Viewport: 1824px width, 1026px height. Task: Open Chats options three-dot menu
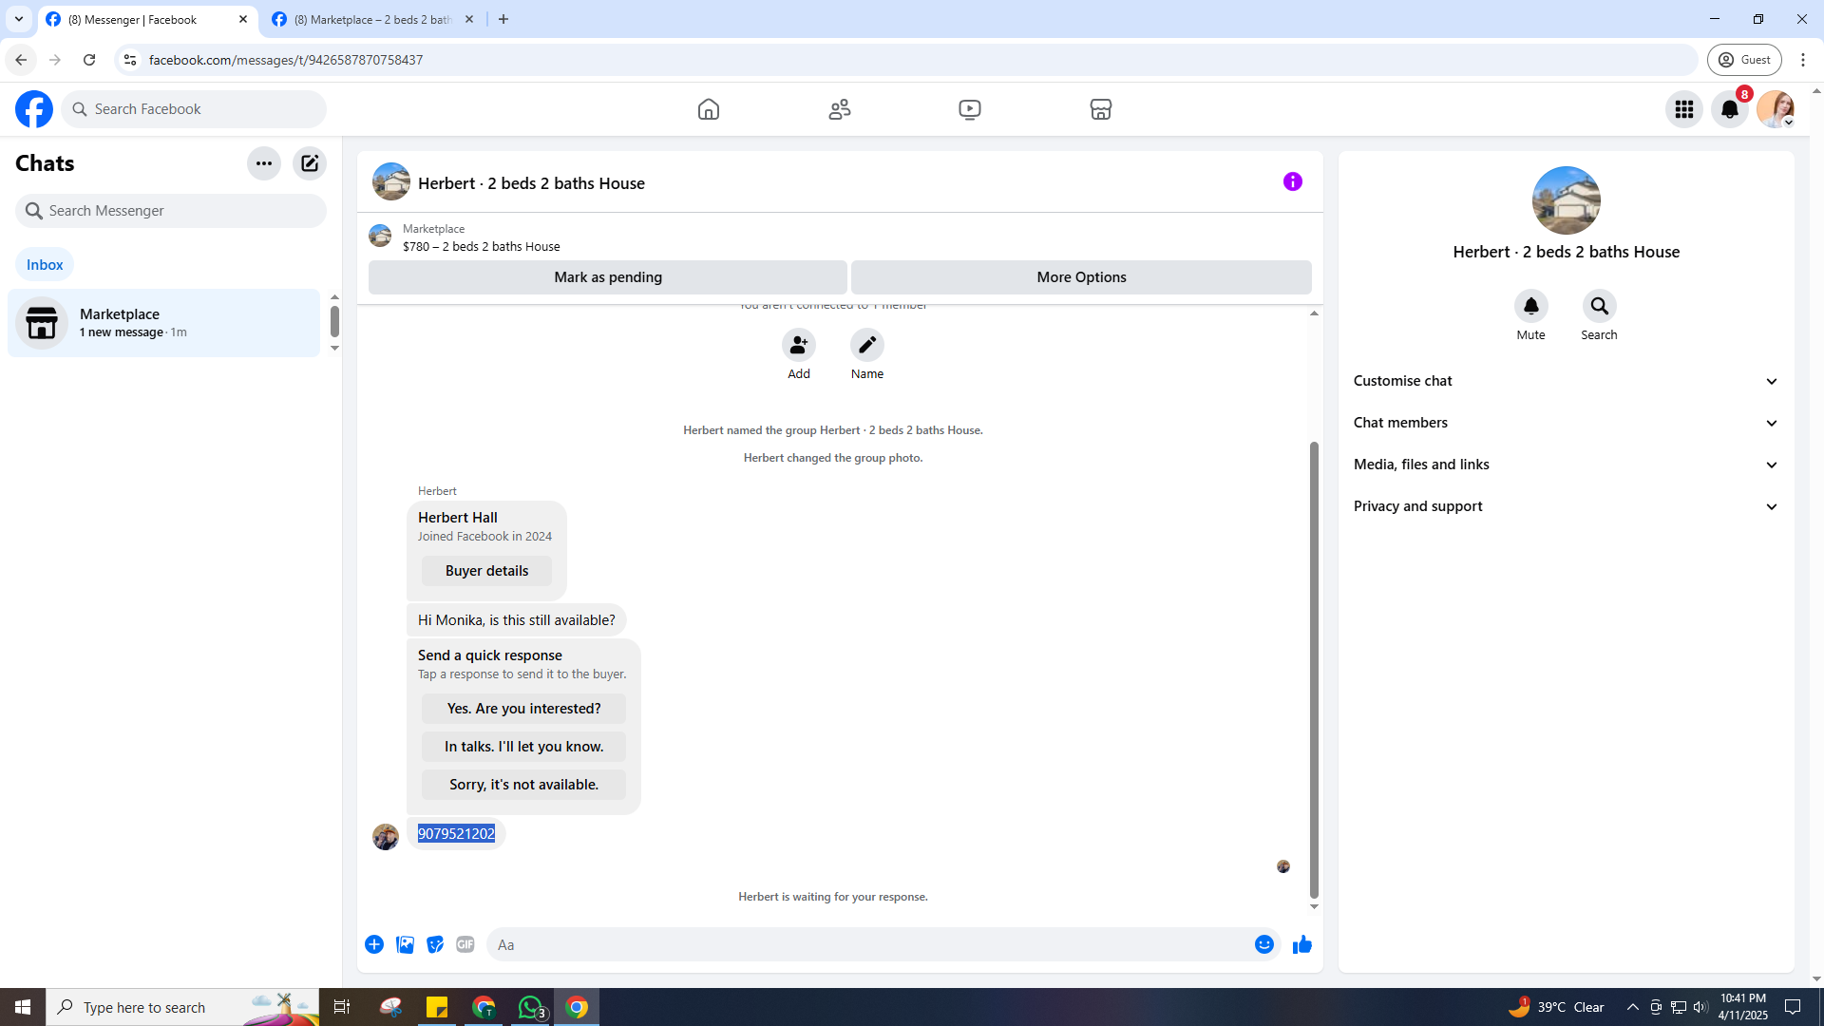[264, 163]
